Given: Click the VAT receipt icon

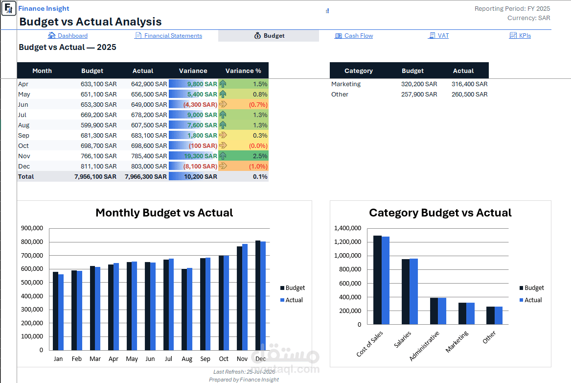Looking at the screenshot, I should (x=432, y=35).
